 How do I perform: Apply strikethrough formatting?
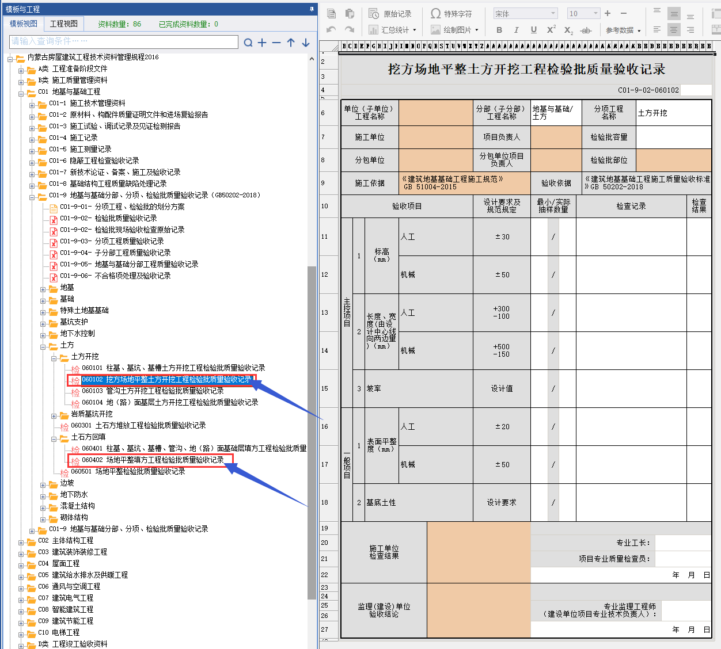click(586, 30)
